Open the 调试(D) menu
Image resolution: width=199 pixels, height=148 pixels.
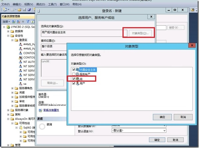click(x=41, y=4)
